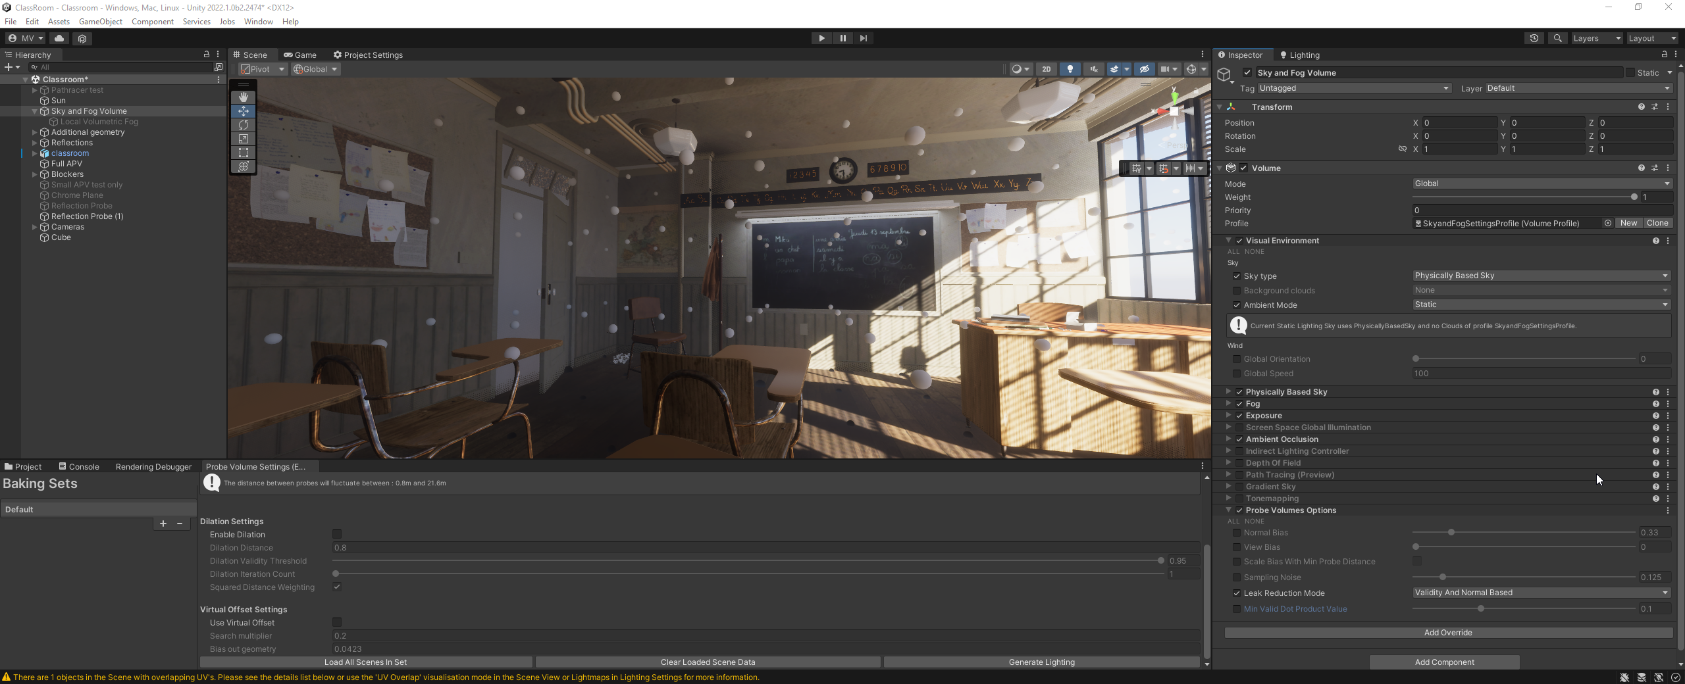Click the Step frame button
The height and width of the screenshot is (684, 1685).
click(864, 38)
